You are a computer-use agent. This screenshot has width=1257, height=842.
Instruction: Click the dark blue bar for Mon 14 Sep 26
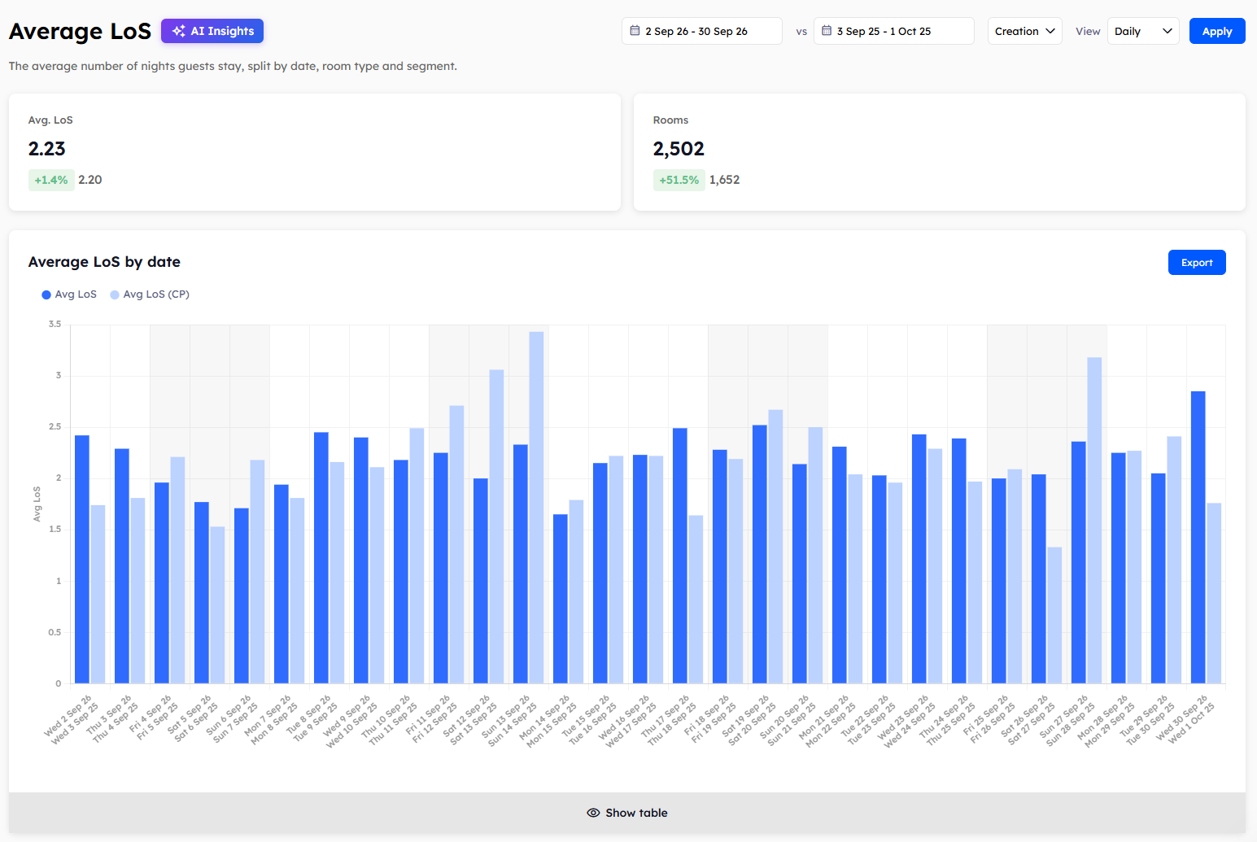560,599
